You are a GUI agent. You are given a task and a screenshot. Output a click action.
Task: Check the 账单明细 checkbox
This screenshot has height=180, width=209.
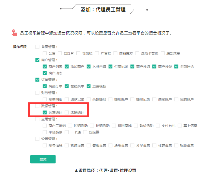click(x=45, y=99)
